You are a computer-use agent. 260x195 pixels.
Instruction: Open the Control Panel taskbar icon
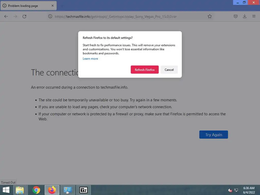click(68, 190)
